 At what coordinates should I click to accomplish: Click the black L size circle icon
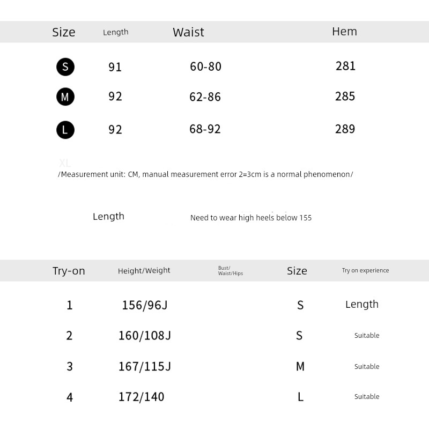tap(65, 130)
